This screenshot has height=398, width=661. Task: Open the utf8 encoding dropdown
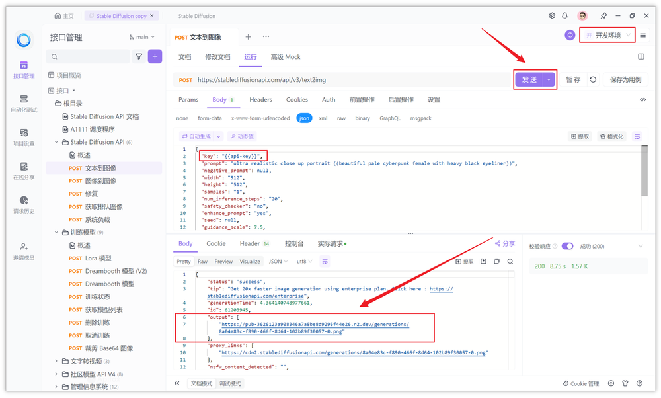[303, 261]
